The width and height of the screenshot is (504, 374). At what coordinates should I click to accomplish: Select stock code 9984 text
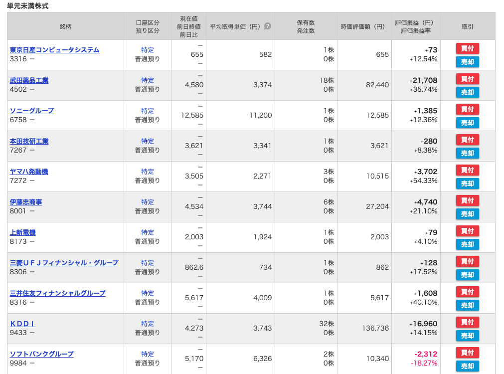tap(18, 363)
